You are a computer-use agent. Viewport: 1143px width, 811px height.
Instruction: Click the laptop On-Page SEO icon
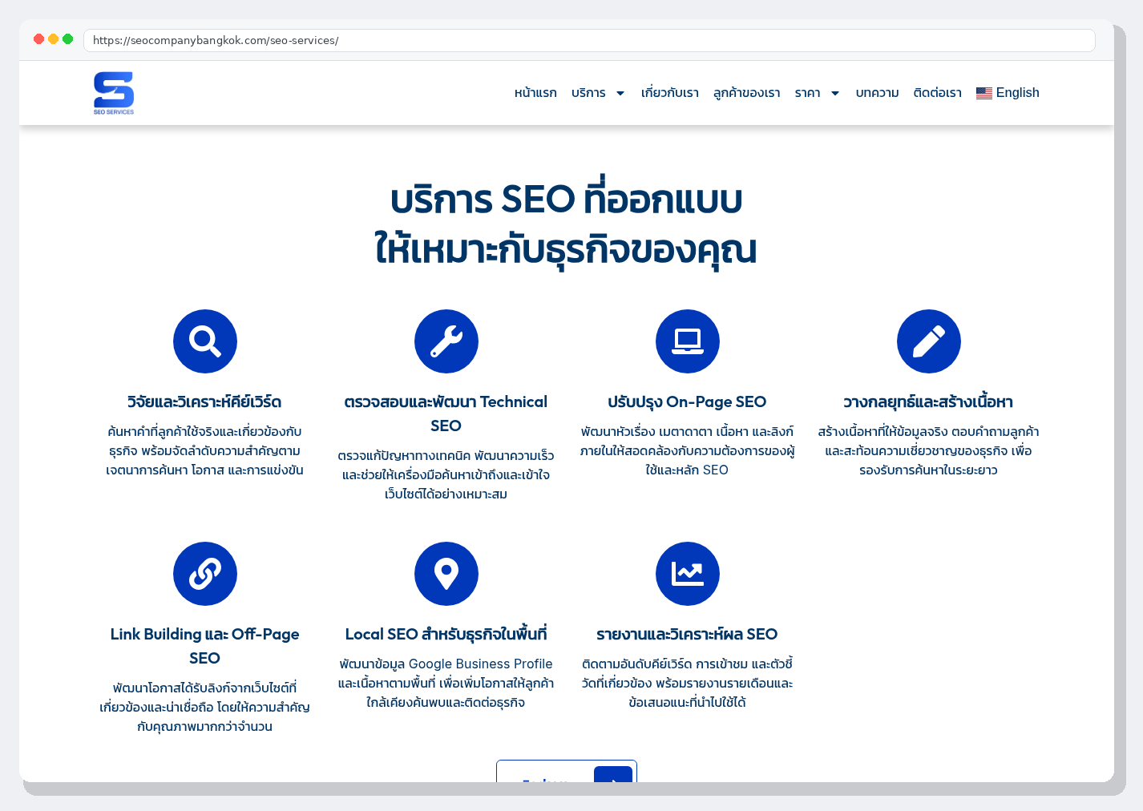coord(688,341)
